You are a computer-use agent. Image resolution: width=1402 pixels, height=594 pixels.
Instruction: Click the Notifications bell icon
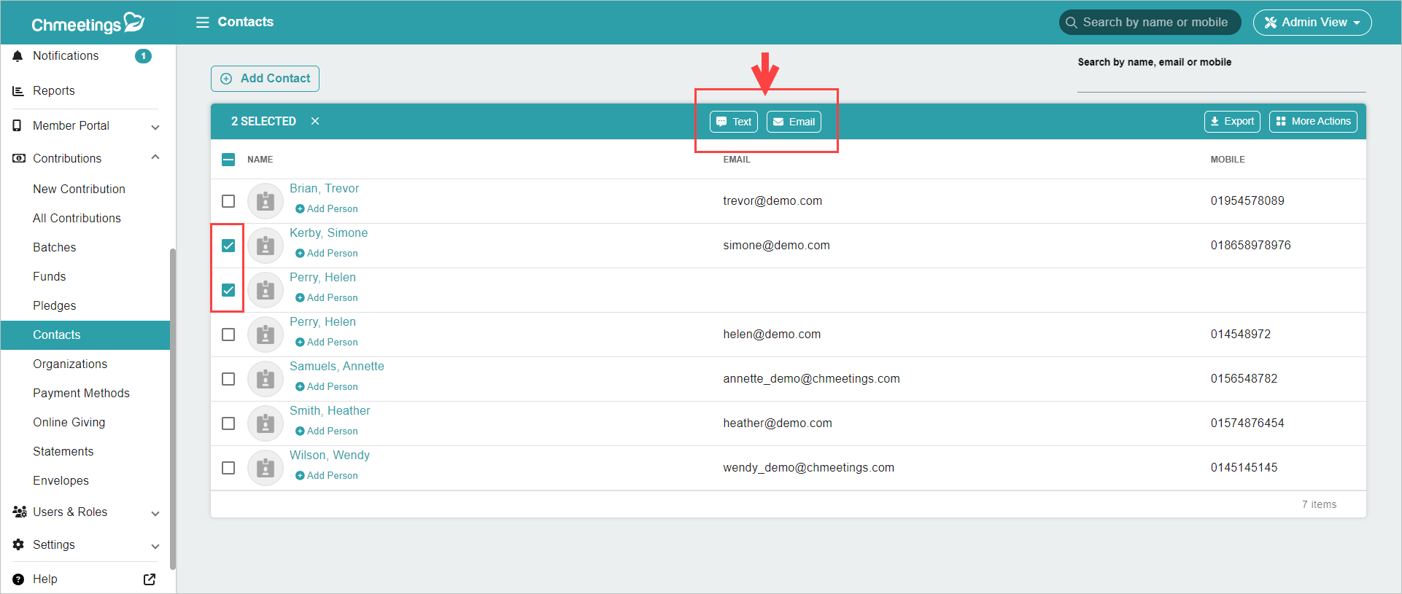pos(18,56)
